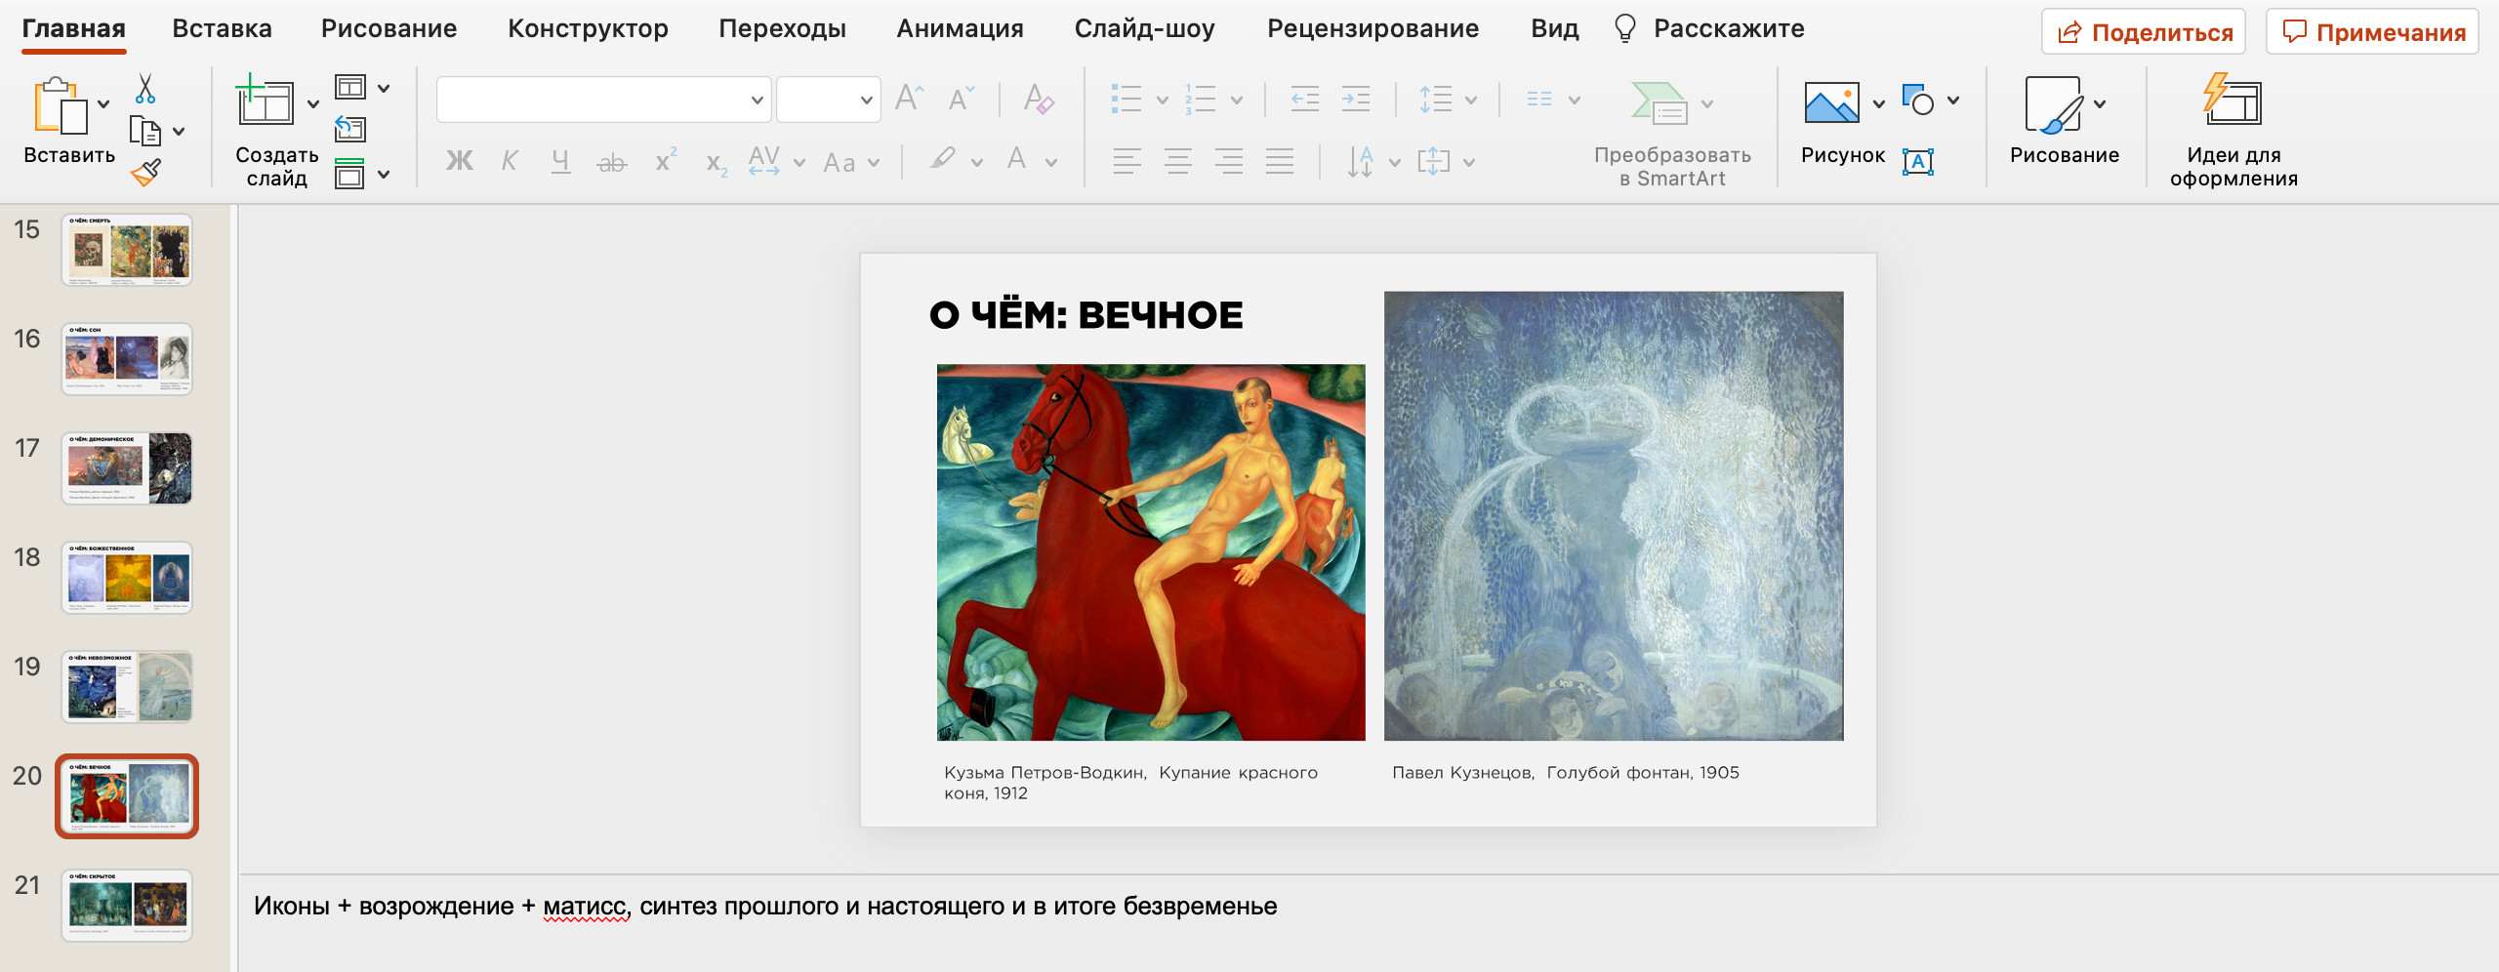This screenshot has height=972, width=2499.
Task: Click slide title О ЧЁМ: ВЕЧНОЕ
Action: 1086,315
